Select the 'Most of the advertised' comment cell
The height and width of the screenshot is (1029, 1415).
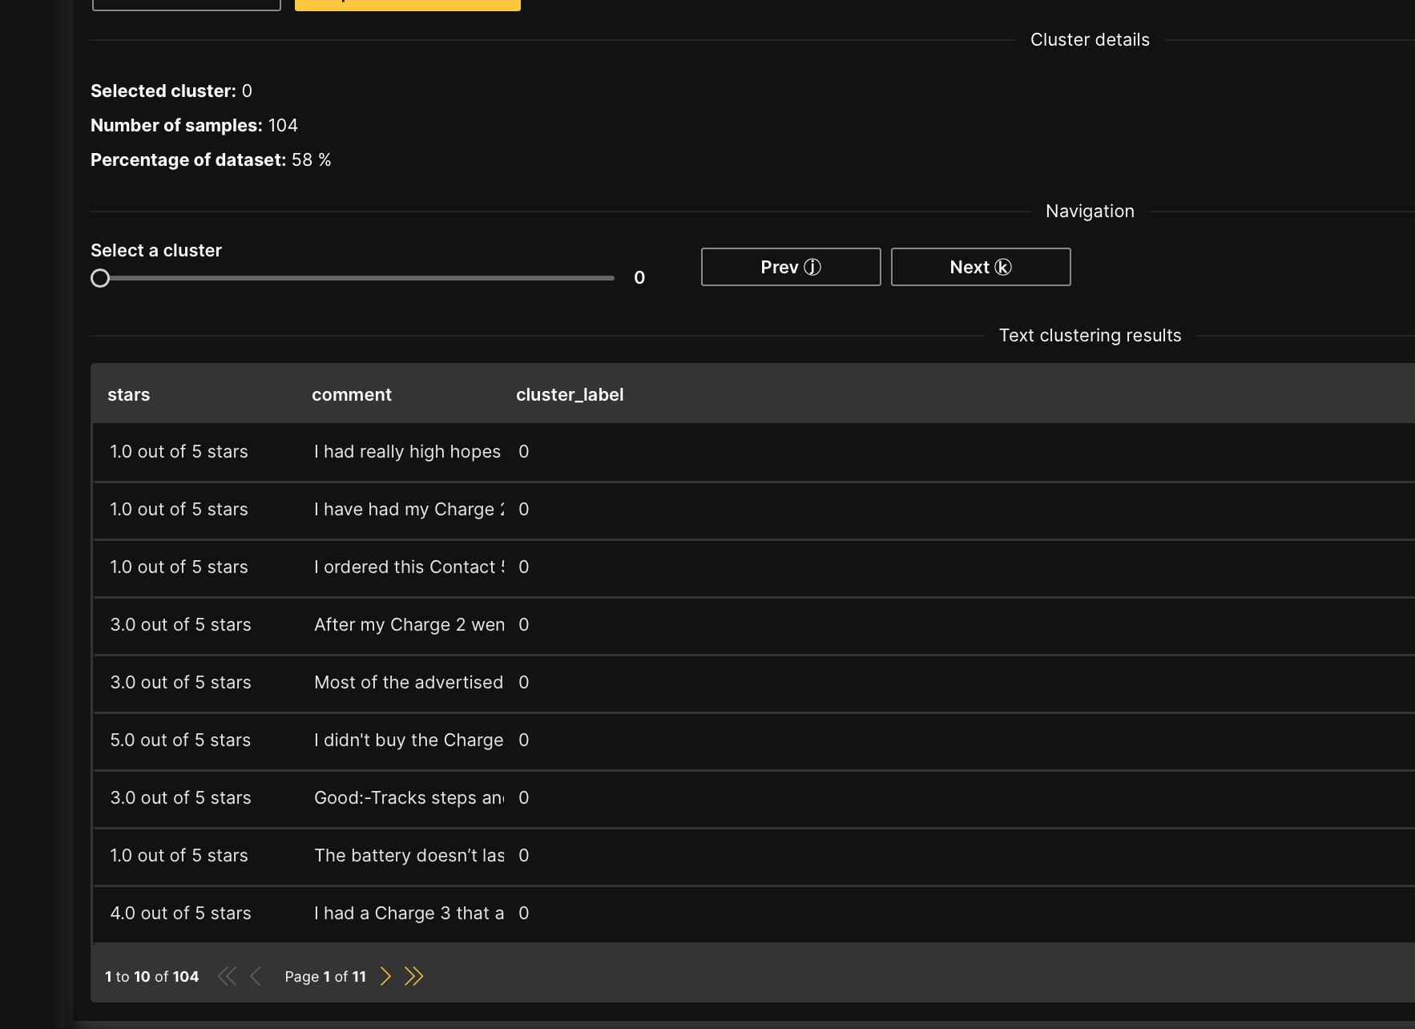point(409,683)
